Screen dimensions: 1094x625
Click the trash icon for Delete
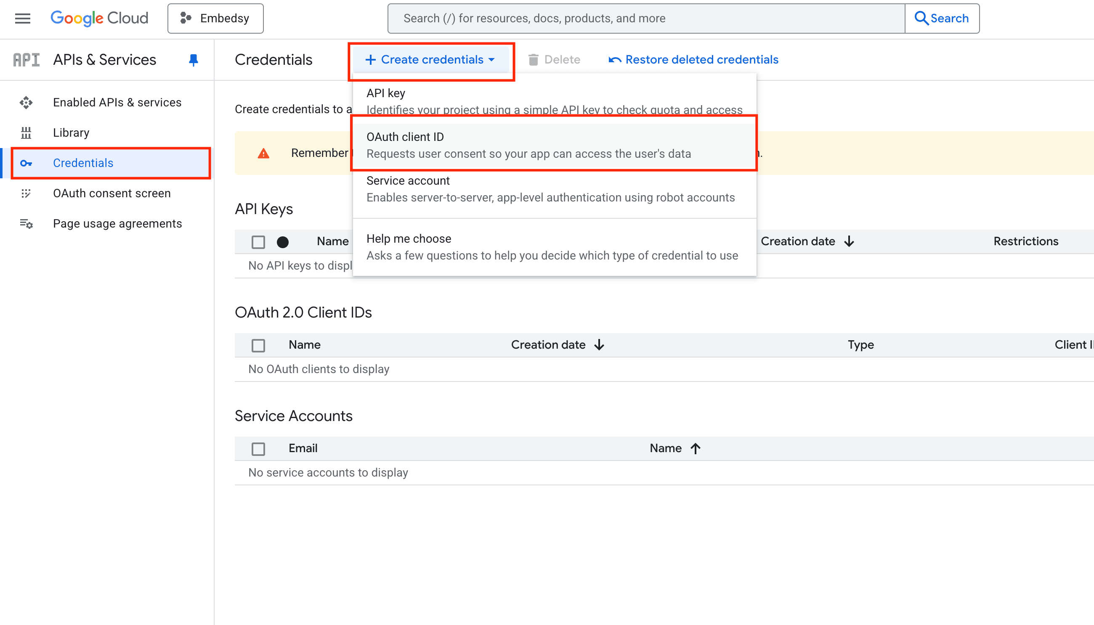[533, 60]
